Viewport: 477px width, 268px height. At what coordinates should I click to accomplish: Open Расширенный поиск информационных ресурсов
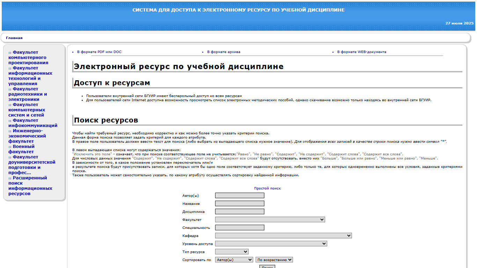(x=30, y=186)
